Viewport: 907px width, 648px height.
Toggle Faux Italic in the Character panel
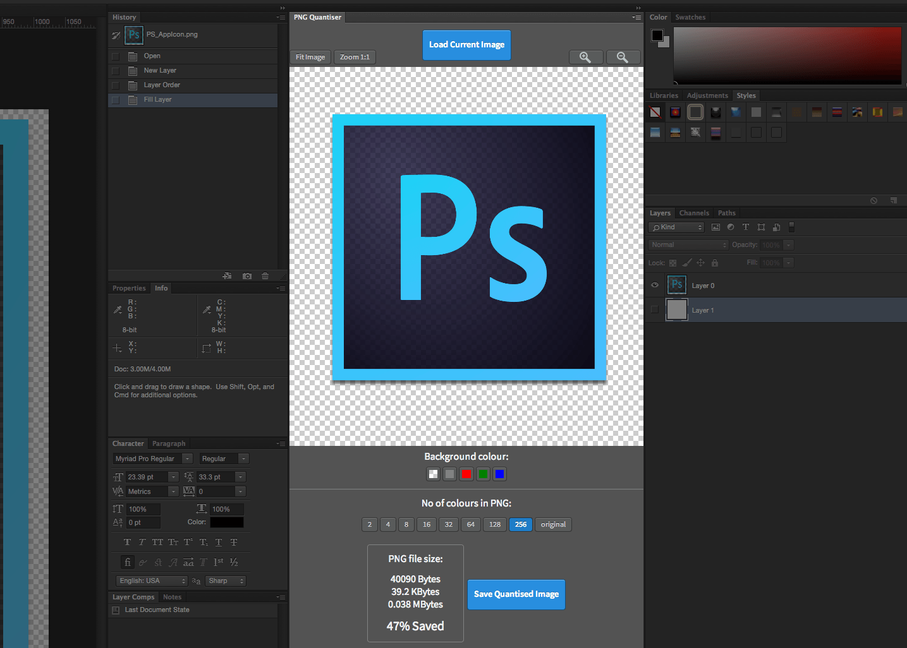coord(142,542)
